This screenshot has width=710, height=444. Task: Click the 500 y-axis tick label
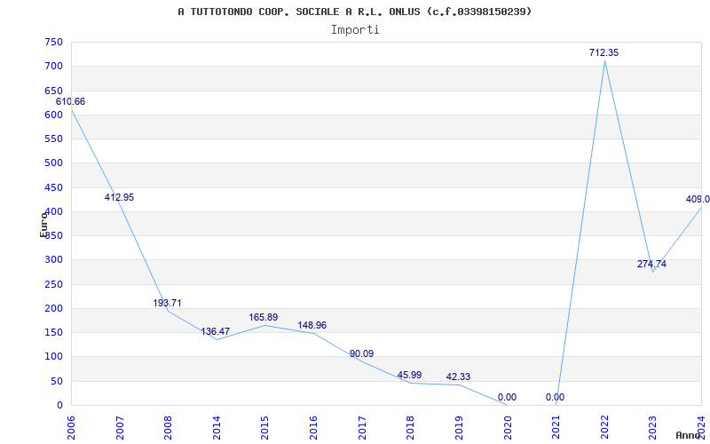[x=53, y=163]
